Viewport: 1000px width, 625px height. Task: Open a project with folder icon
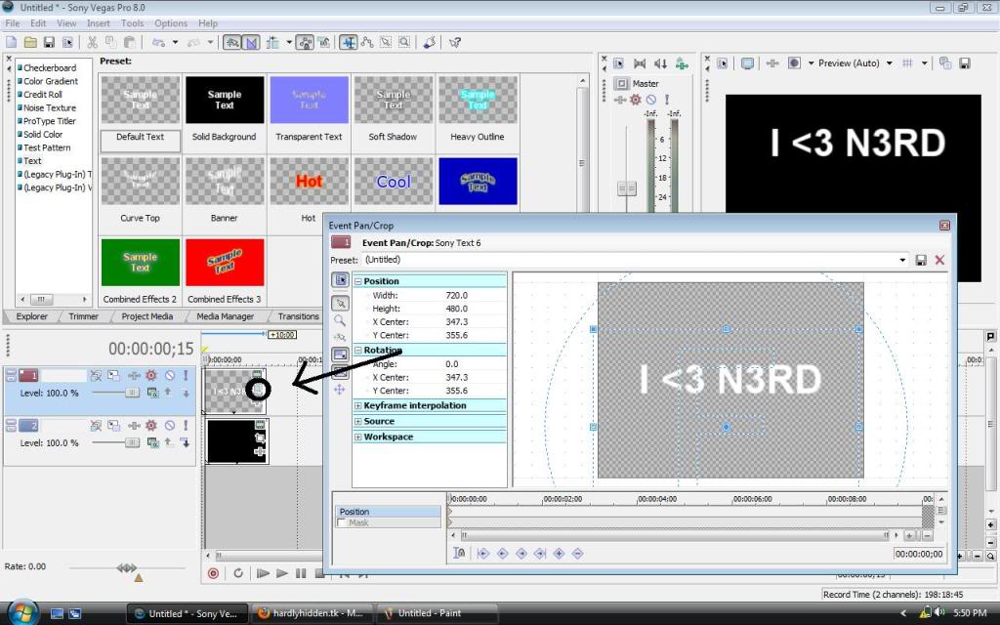(30, 42)
